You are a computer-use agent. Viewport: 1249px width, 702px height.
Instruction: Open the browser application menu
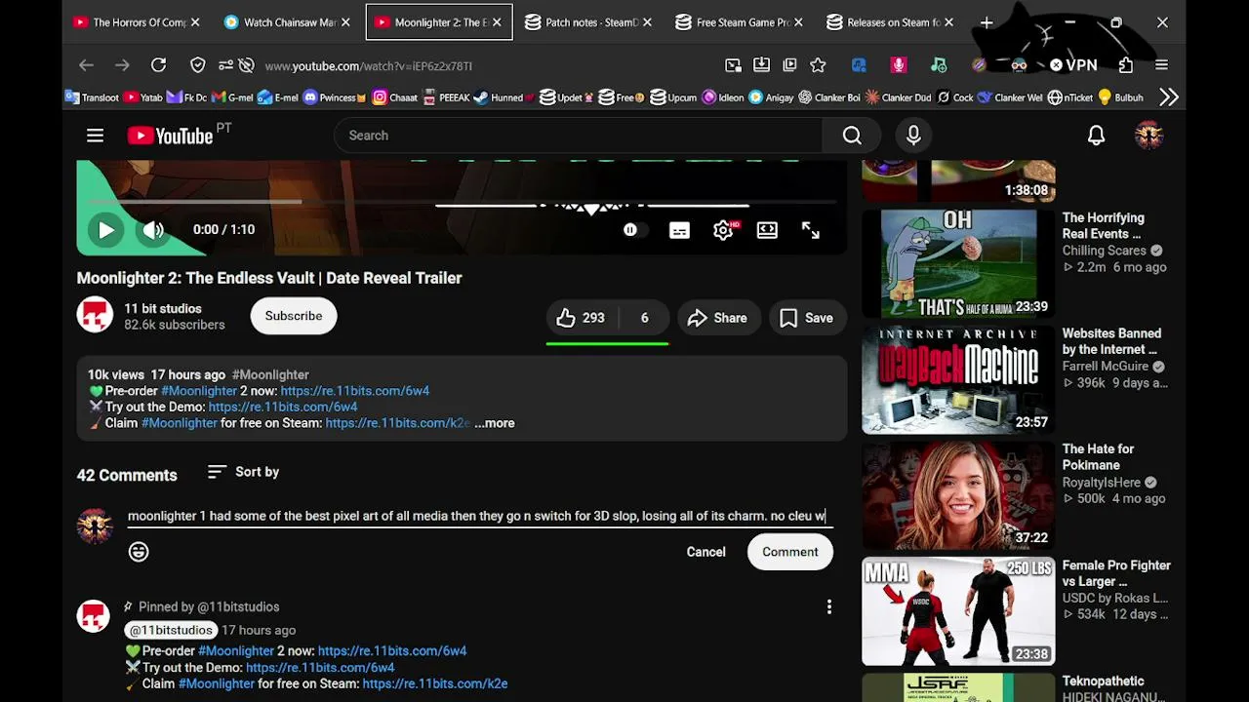coord(1161,65)
